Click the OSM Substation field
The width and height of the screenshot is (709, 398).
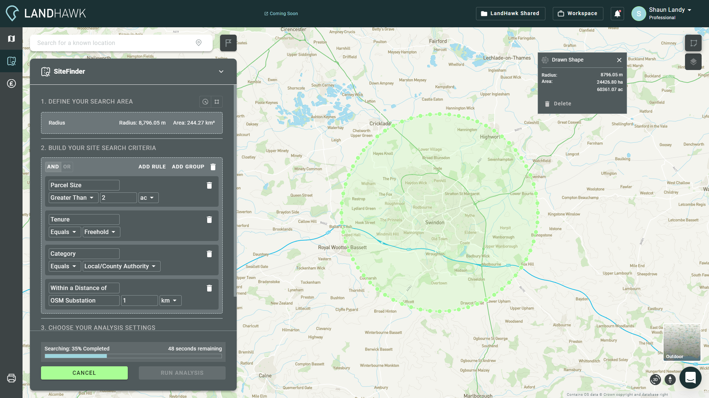[84, 301]
